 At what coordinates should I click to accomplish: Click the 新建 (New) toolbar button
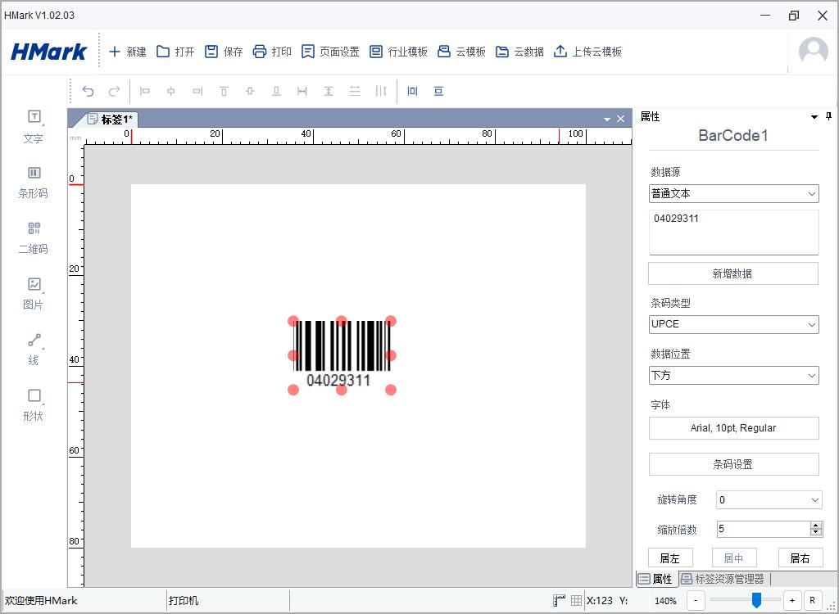pos(127,52)
